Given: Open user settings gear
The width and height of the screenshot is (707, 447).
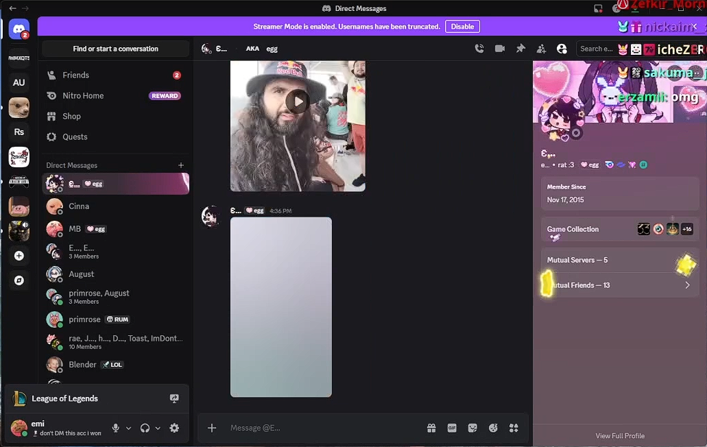Looking at the screenshot, I should [x=174, y=428].
